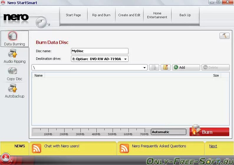Screen dimensions: 234x165
Task: Click the Nero StartSmart title bar icon
Action: pos(3,3)
